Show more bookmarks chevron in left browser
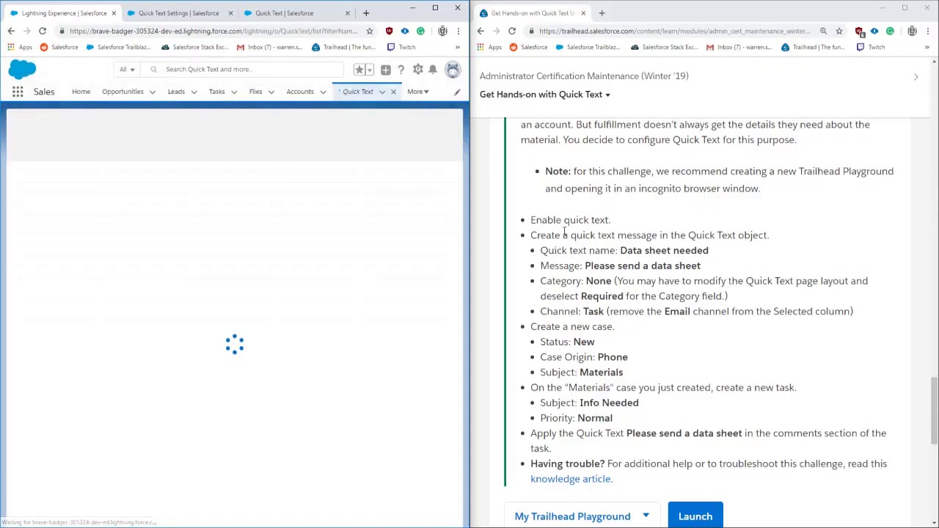The width and height of the screenshot is (939, 528). (457, 47)
